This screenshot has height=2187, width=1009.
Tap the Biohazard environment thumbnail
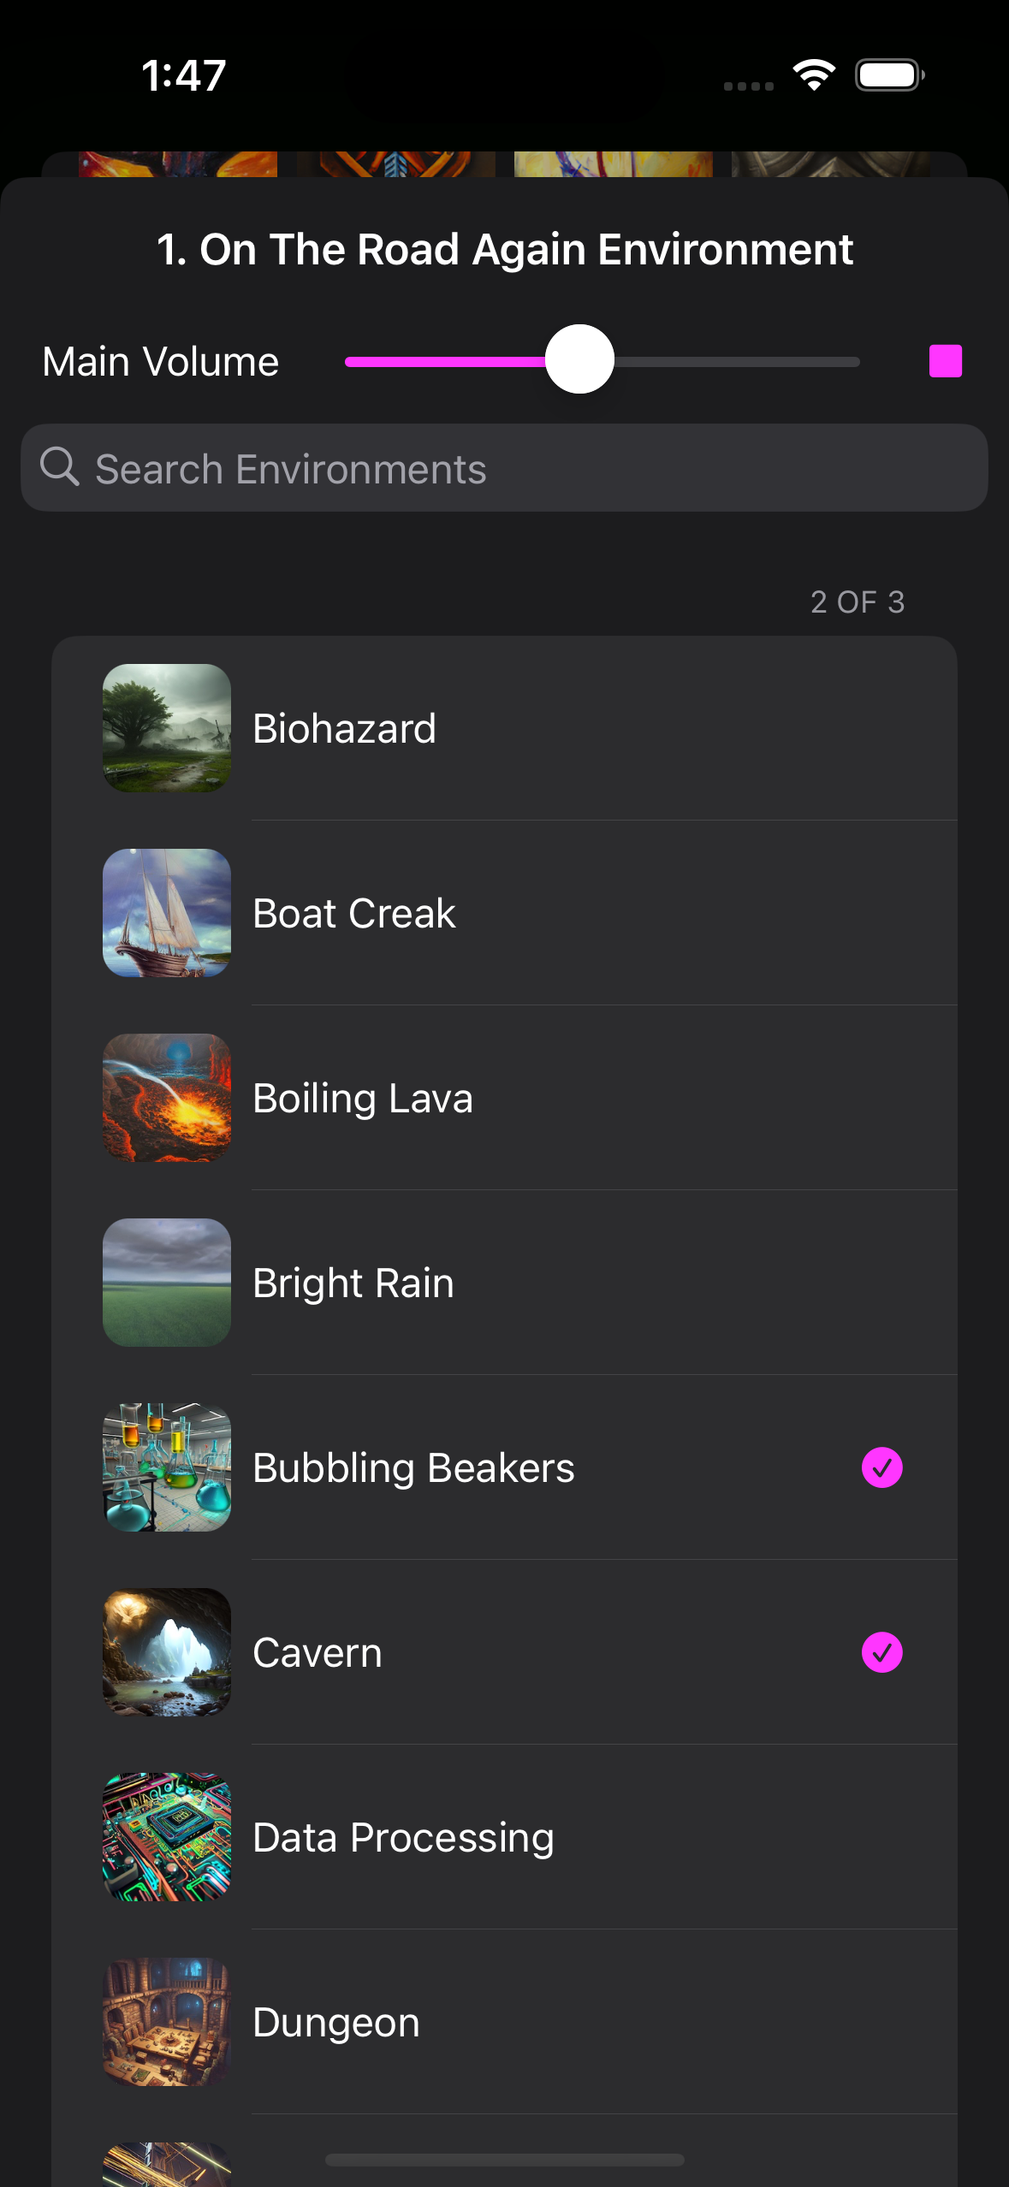(167, 728)
